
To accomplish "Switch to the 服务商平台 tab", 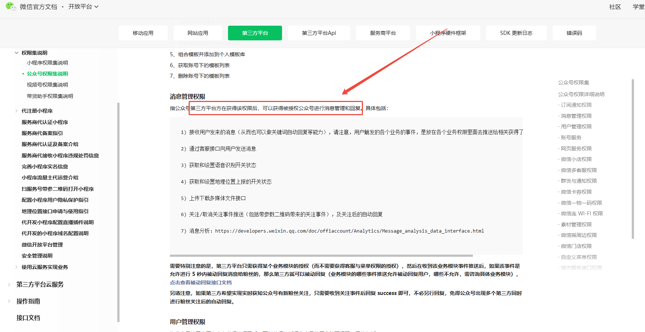I will 383,33.
